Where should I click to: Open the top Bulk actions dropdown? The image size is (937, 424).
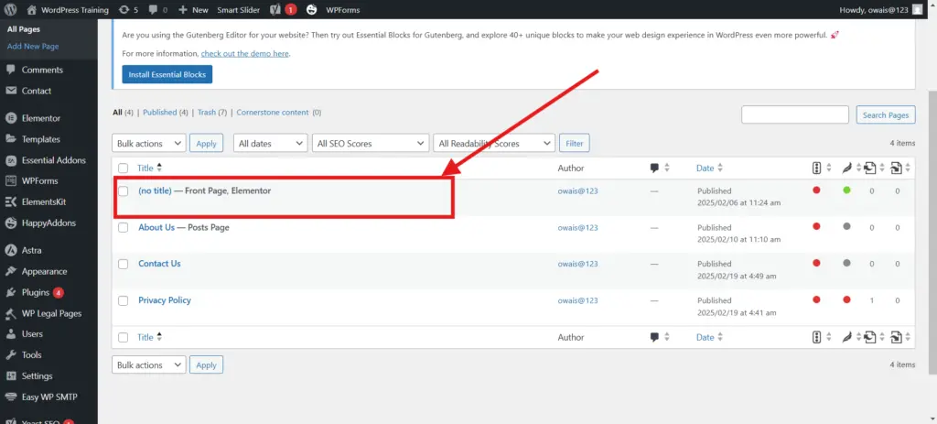[149, 144]
